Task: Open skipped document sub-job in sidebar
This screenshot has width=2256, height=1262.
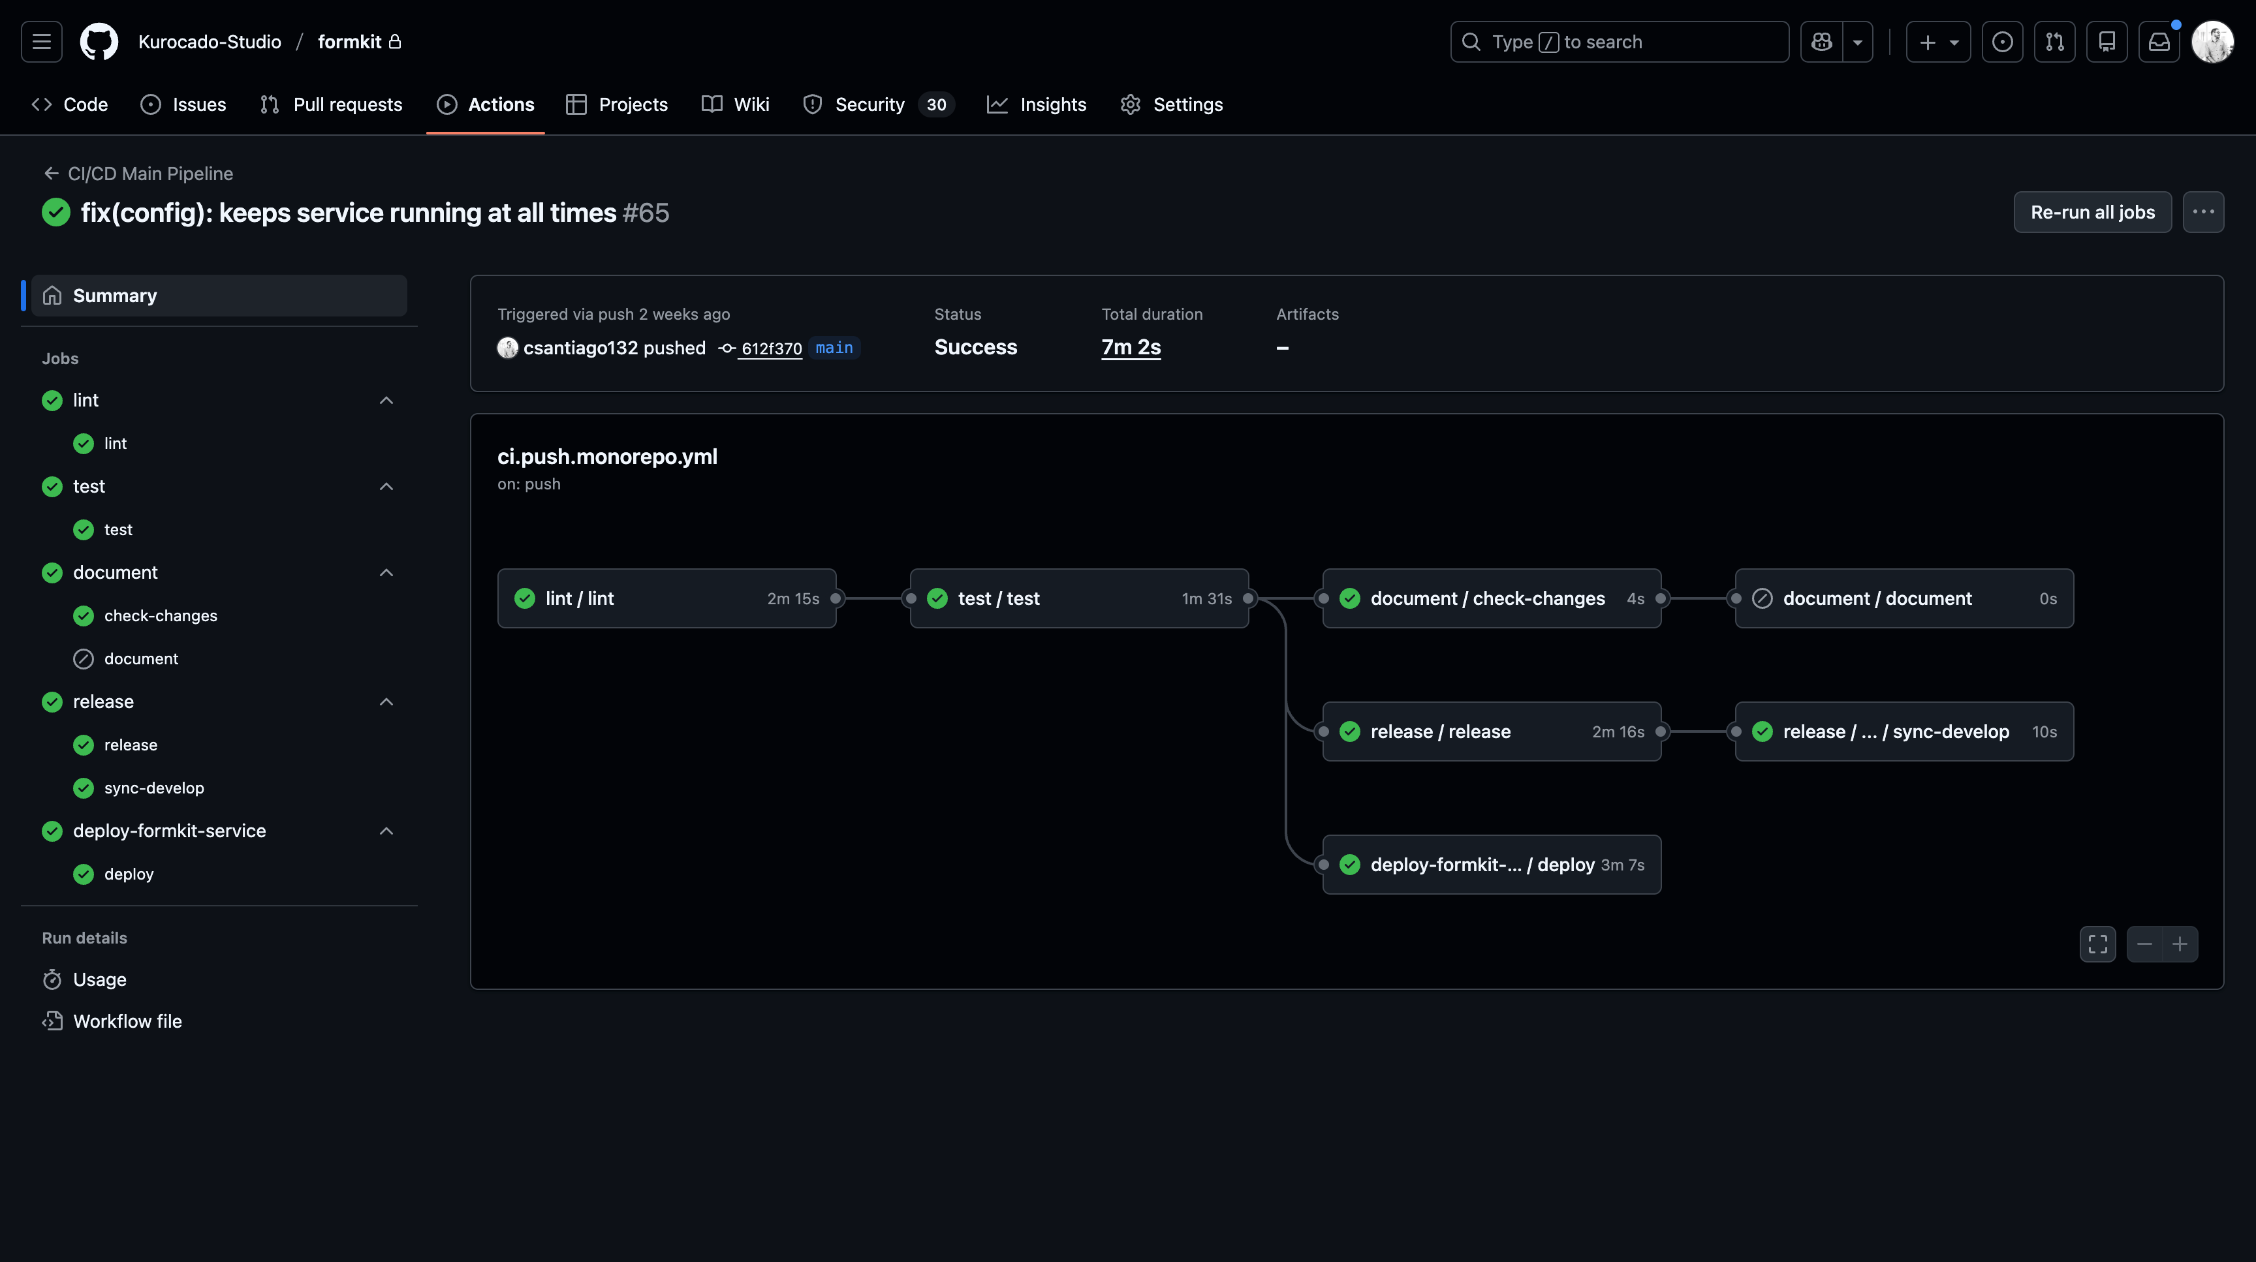Action: 140,658
